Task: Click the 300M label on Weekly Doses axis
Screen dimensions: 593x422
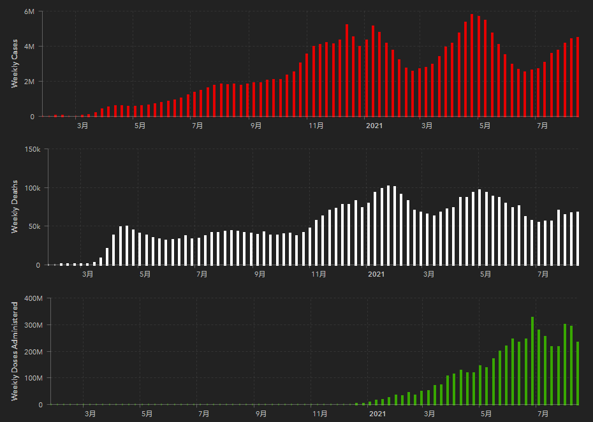Action: (35, 325)
